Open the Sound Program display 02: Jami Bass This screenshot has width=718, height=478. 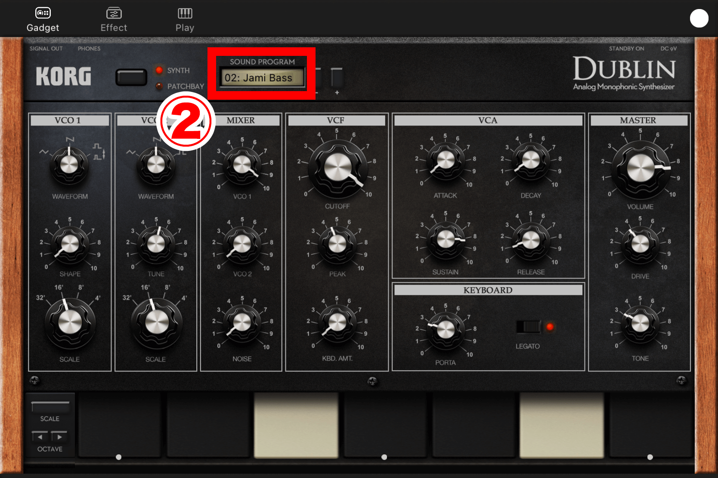pos(262,78)
